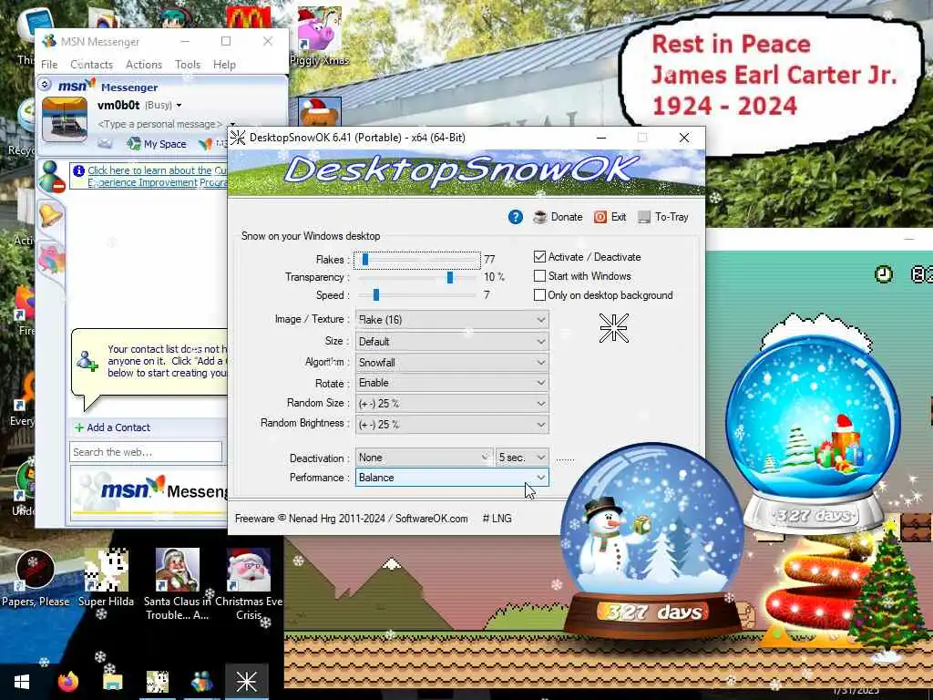Click the clock icon in the game window
The height and width of the screenshot is (700, 933).
[x=884, y=274]
